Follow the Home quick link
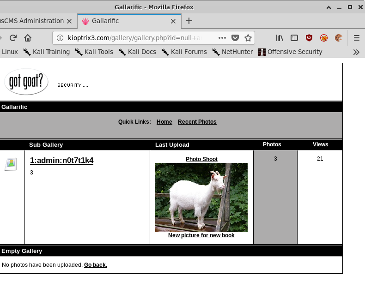Screen dimensions: 365x282 164,122
